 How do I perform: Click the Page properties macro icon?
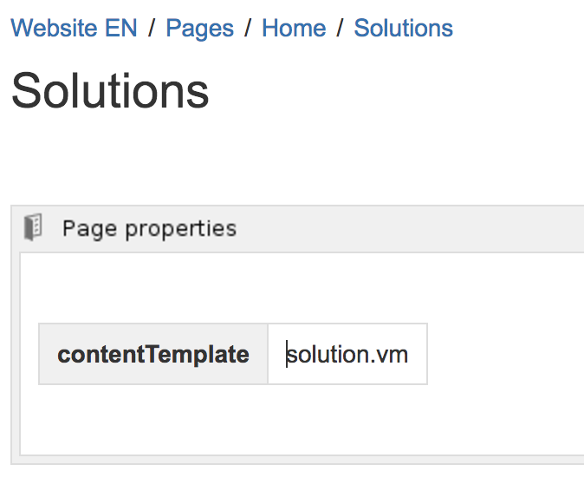pos(33,228)
